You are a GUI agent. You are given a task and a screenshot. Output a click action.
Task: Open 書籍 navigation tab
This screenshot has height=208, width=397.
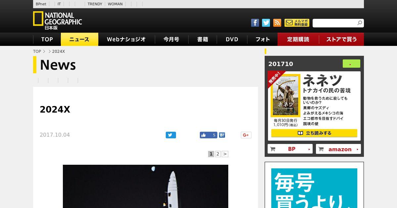click(202, 39)
